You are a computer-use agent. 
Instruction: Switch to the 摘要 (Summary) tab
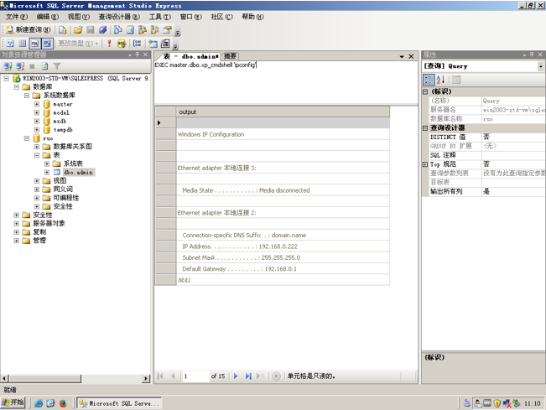[230, 56]
